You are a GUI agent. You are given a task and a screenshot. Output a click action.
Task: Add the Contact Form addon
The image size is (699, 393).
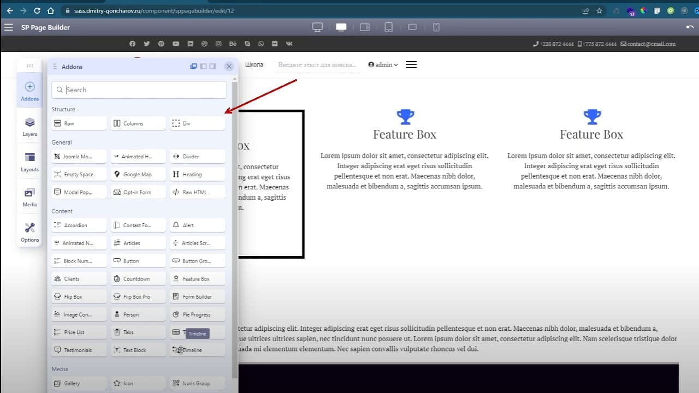tap(139, 225)
